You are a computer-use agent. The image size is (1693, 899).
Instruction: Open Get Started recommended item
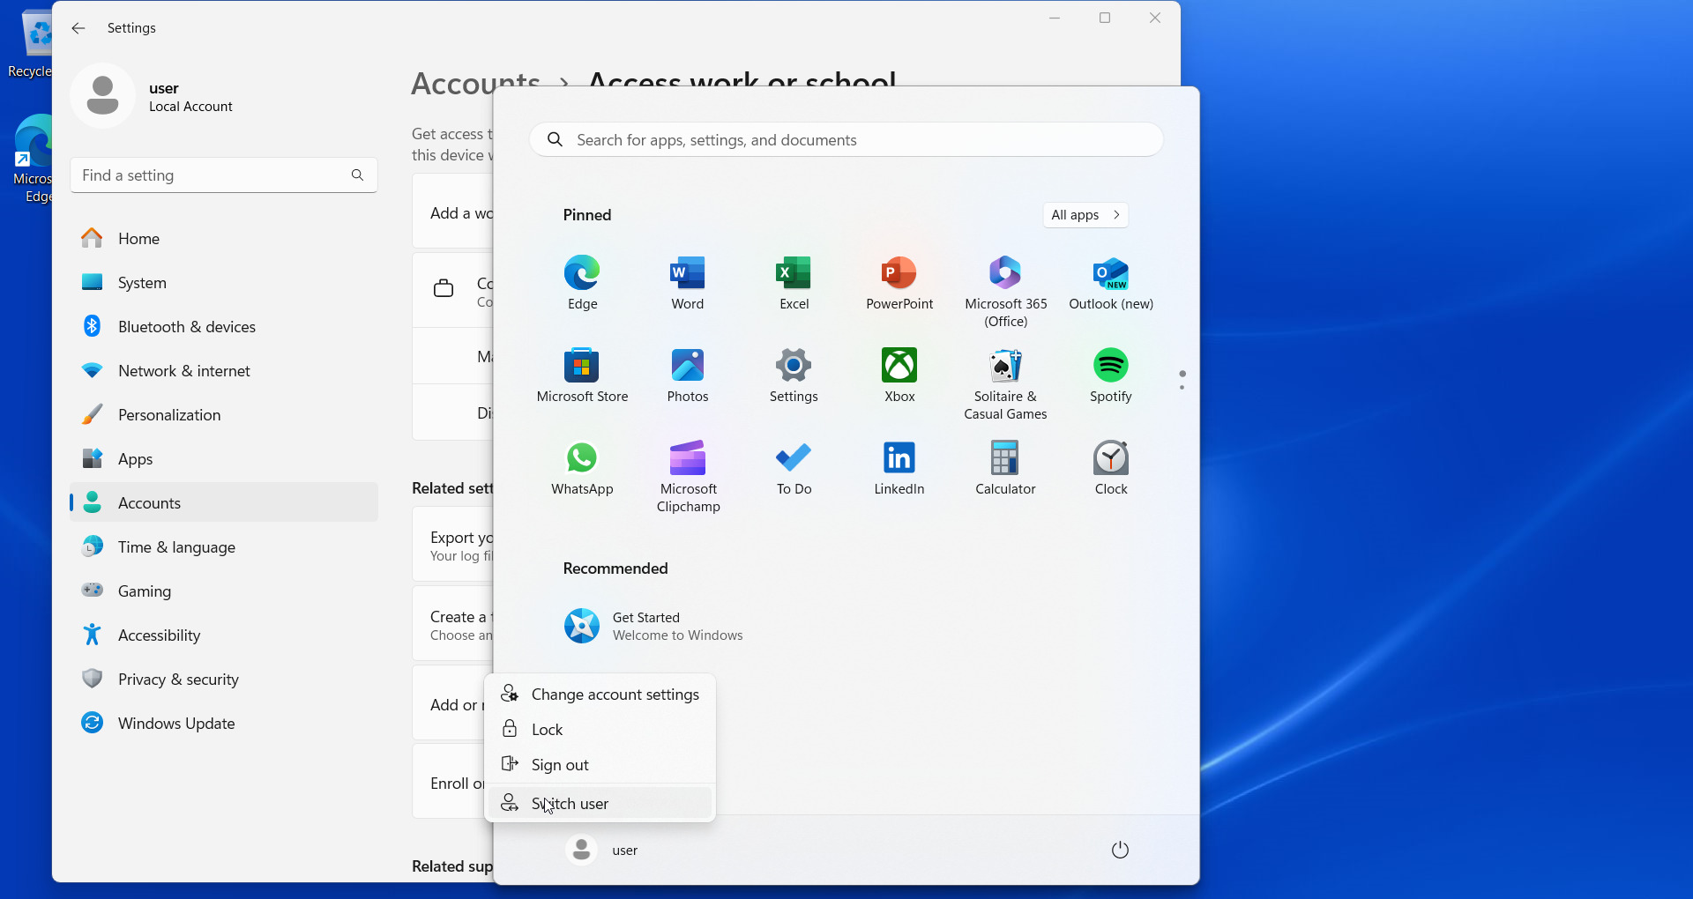tap(653, 626)
